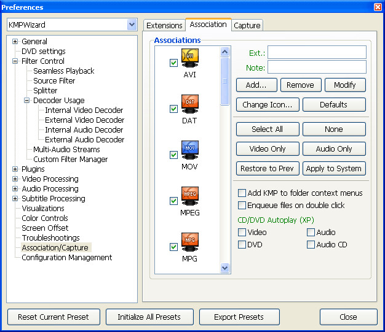Screen dimensions: 385x332
Task: Select the MPEG file type icon
Action: pos(190,196)
